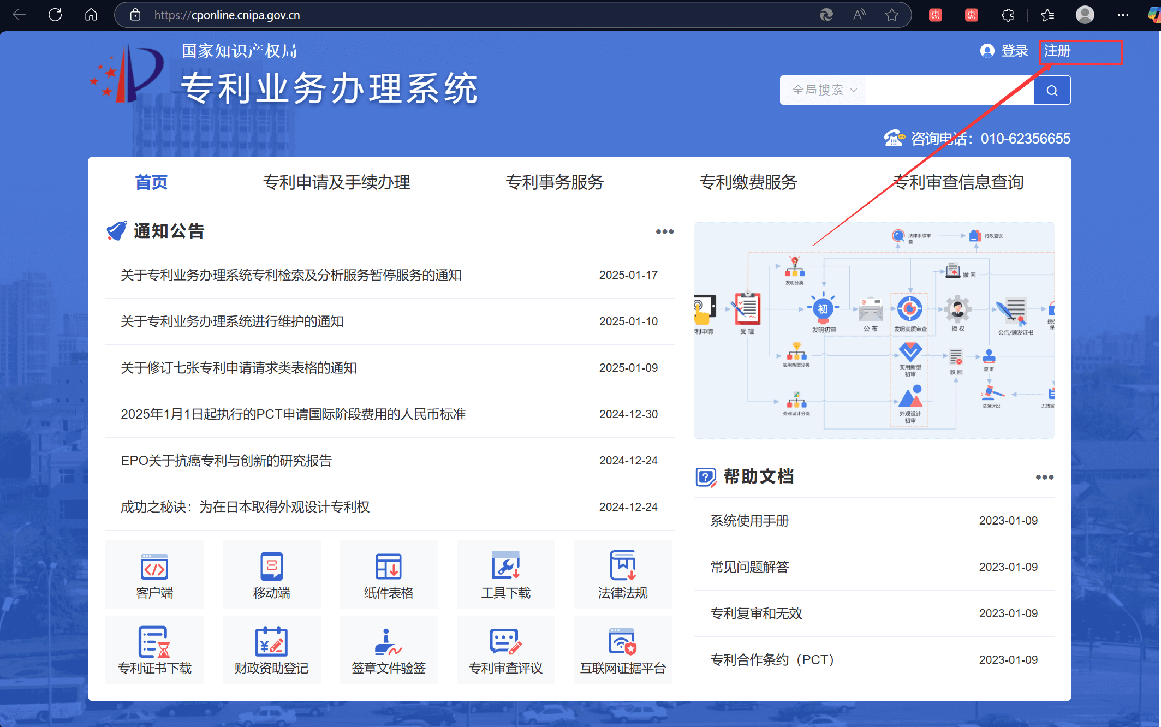Screen dimensions: 1161x727
Task: Expand more 帮助文档 help documents via dots
Action: [x=1044, y=478]
